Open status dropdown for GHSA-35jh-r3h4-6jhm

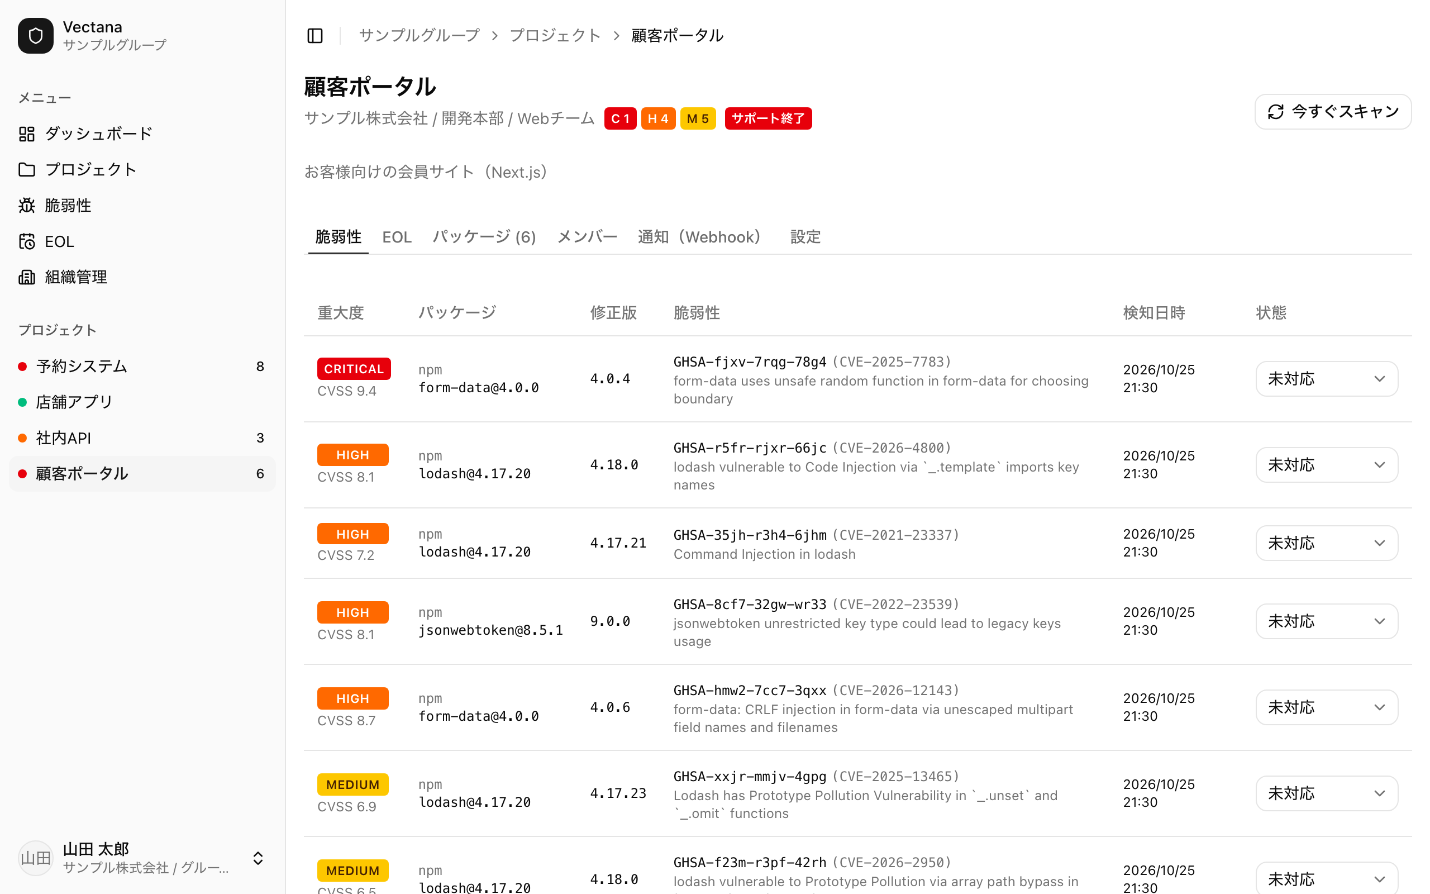[x=1327, y=543]
